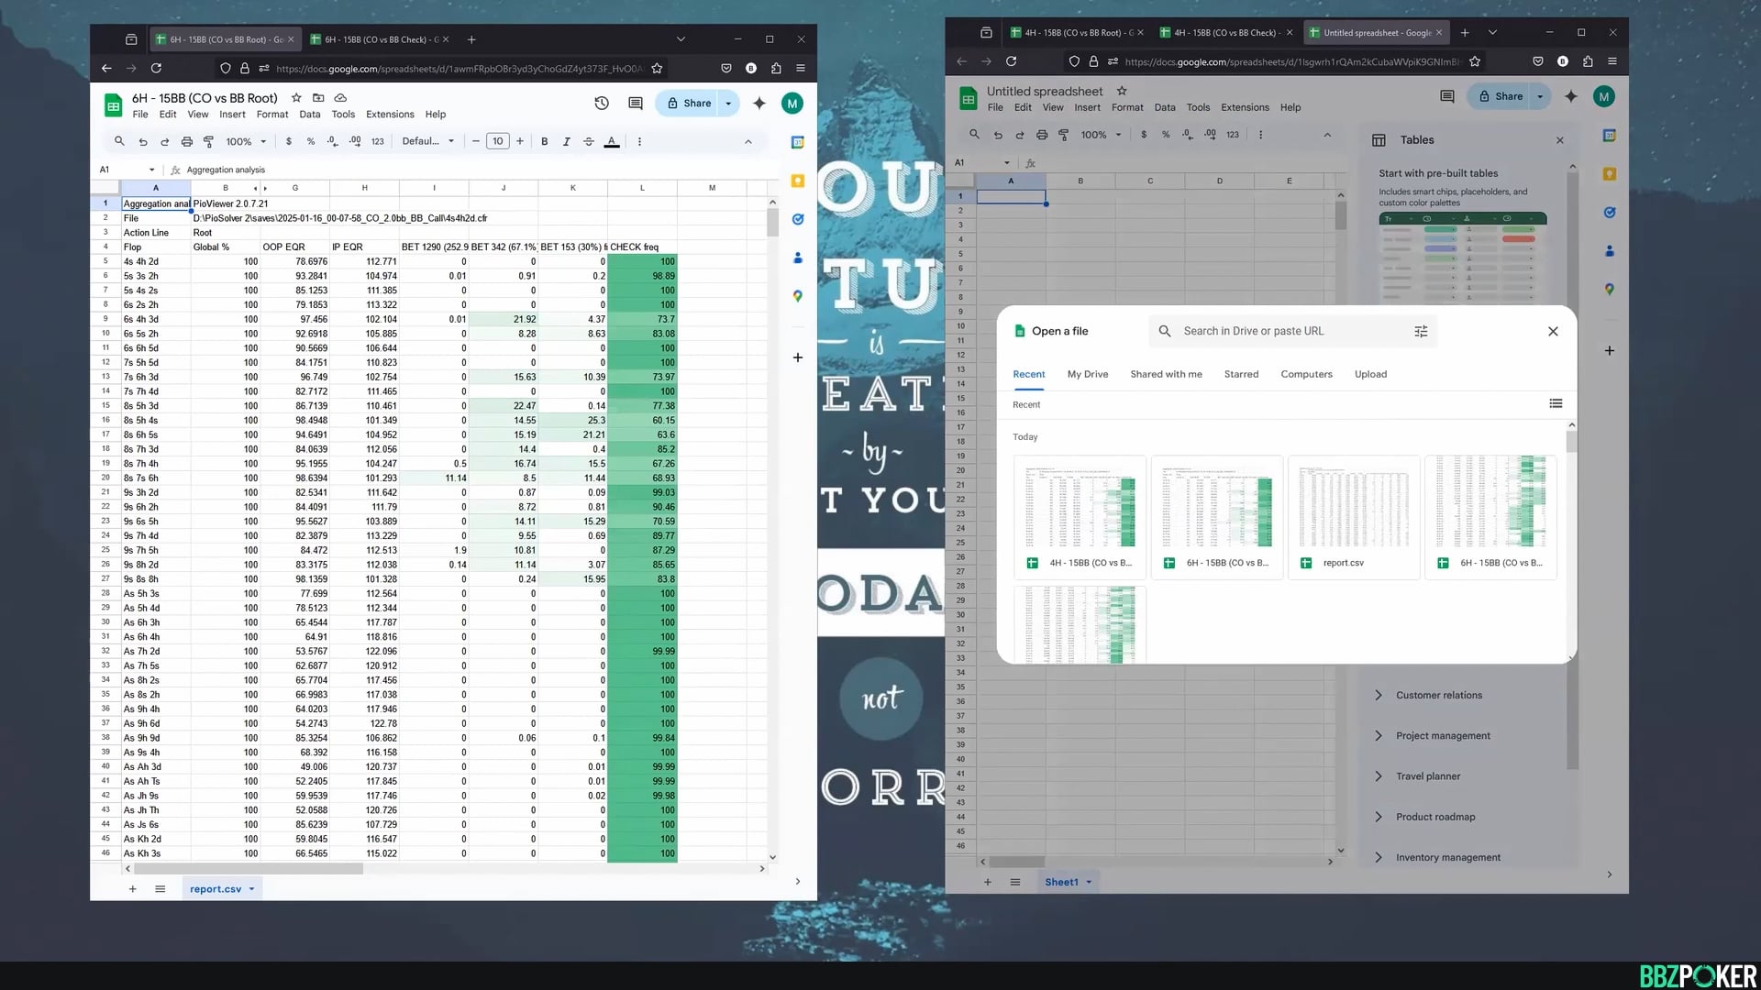Select the Upload tab in file dialog

[x=1370, y=374]
